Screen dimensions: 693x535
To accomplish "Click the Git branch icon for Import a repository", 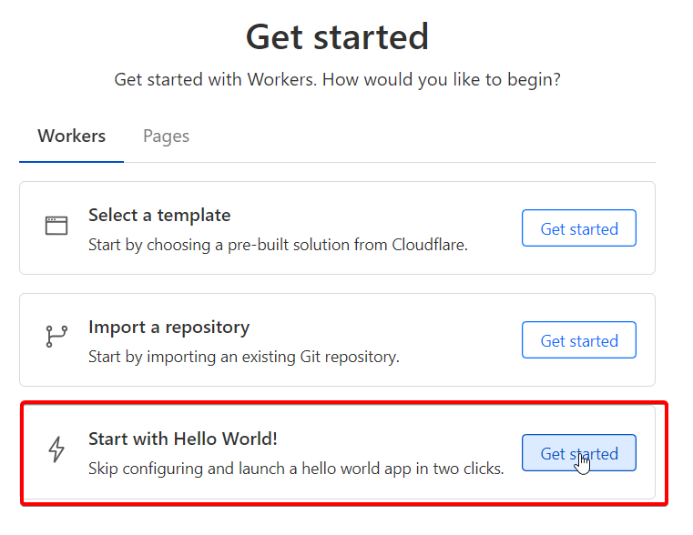I will point(56,337).
